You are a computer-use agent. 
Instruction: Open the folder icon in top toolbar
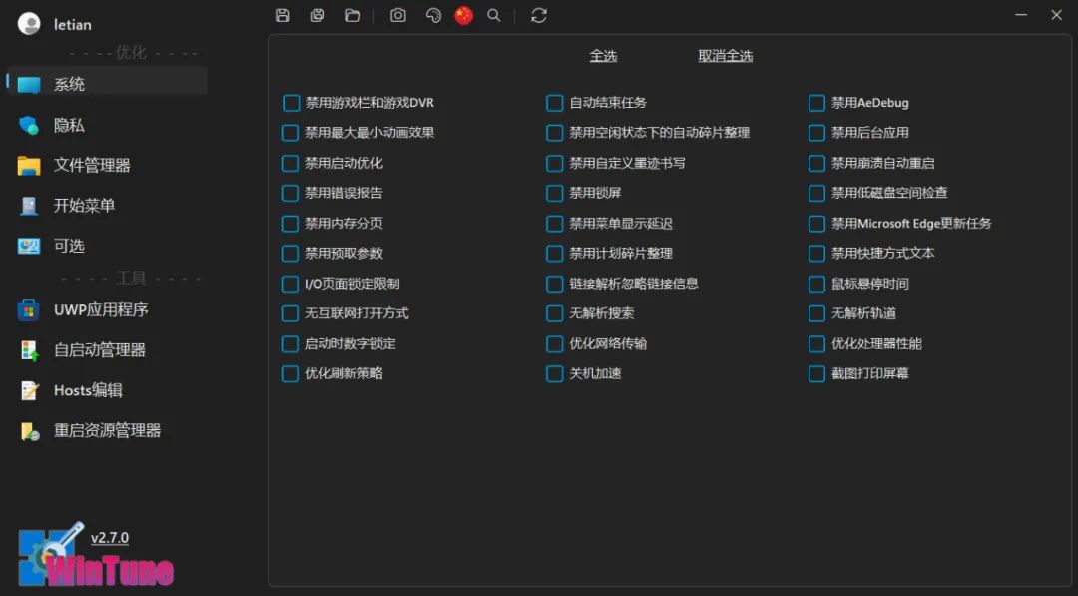(x=352, y=15)
